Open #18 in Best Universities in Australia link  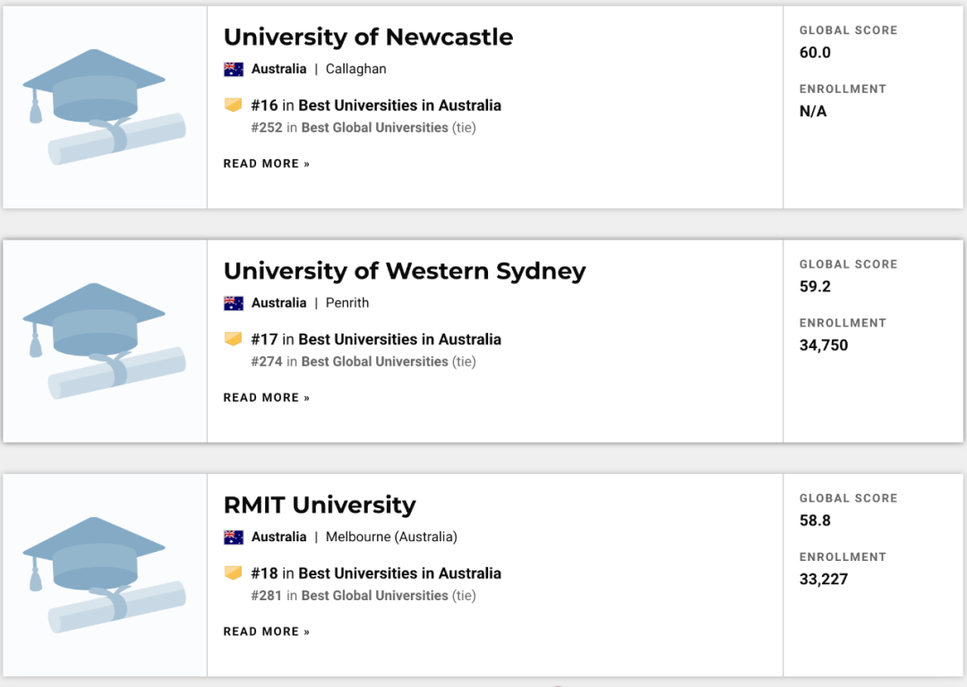point(376,573)
